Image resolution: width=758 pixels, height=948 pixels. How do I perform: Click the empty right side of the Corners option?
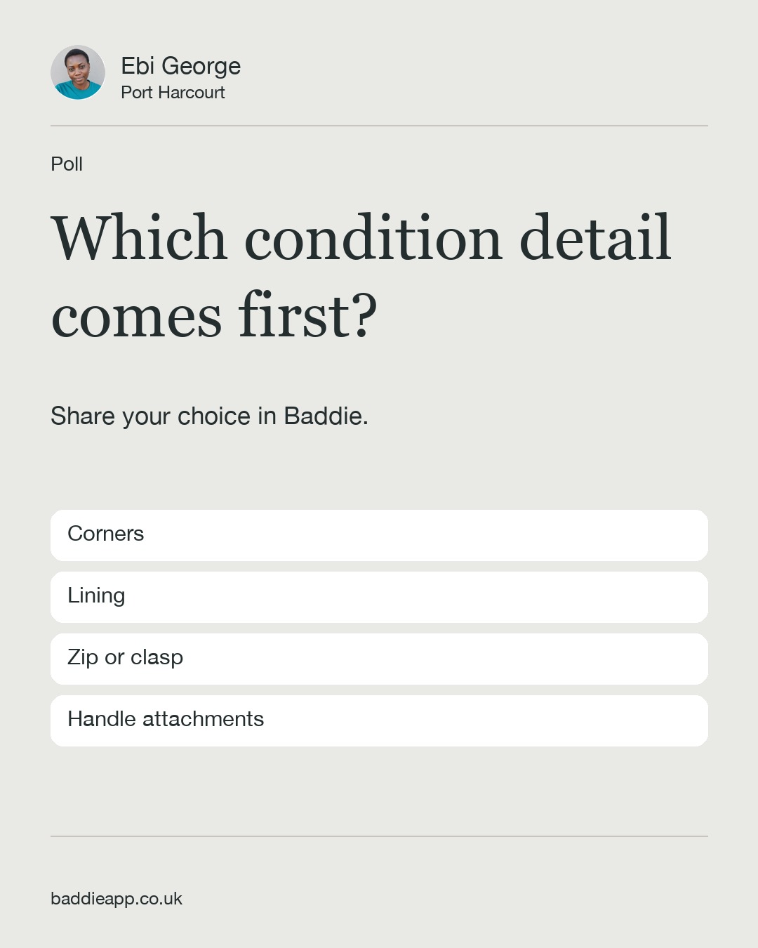[x=561, y=535]
